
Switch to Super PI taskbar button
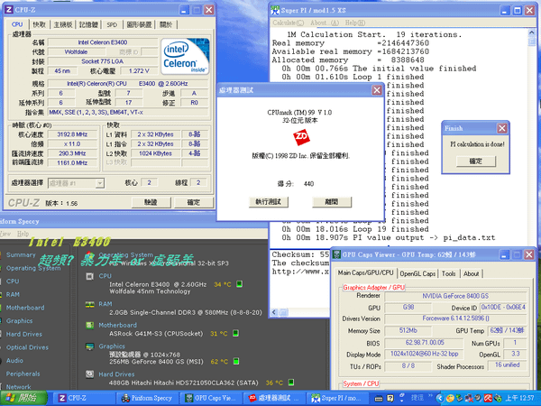pos(339,398)
